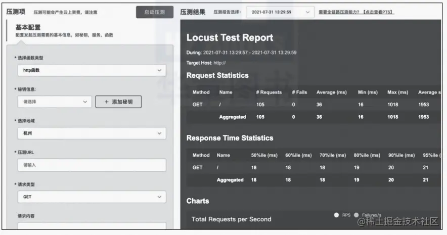Click the 基本配置 section heading
Viewport: 447px width, 235px height.
tap(28, 28)
